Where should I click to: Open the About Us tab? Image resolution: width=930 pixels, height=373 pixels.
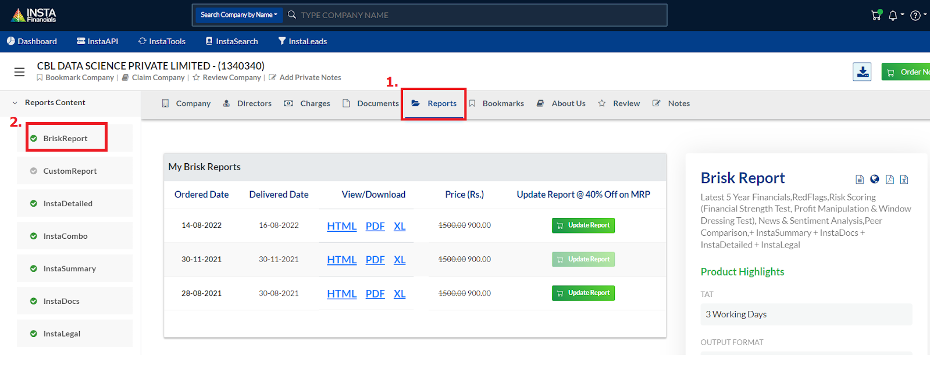(561, 103)
